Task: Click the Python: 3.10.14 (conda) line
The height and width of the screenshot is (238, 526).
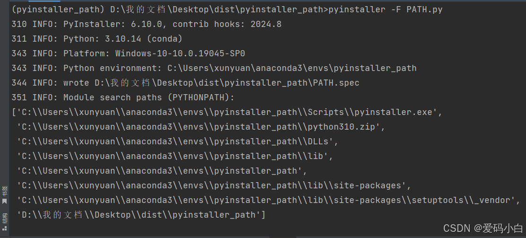Action: point(97,39)
